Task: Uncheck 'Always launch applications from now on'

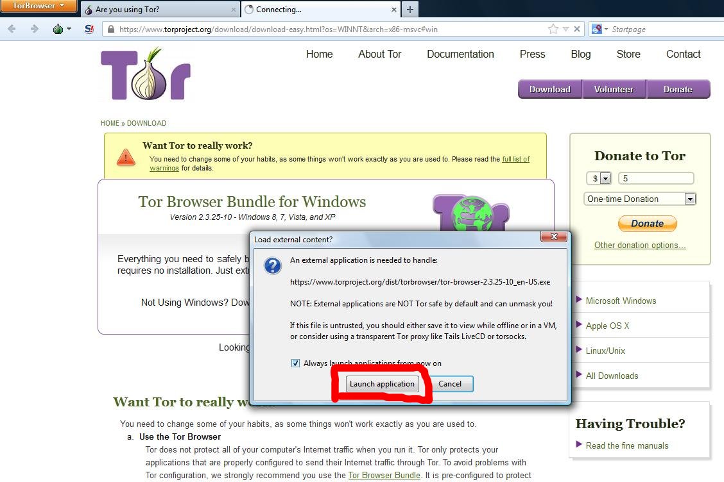Action: click(x=295, y=363)
